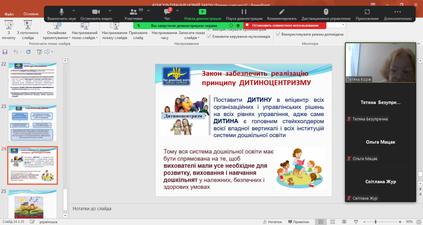Open the annotation tool (Комментировать)
This screenshot has width=423, height=225.
tap(282, 15)
